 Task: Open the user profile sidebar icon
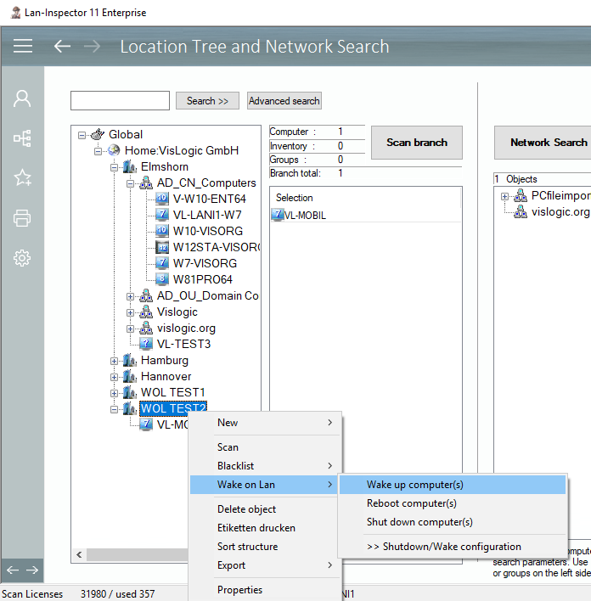tap(22, 98)
